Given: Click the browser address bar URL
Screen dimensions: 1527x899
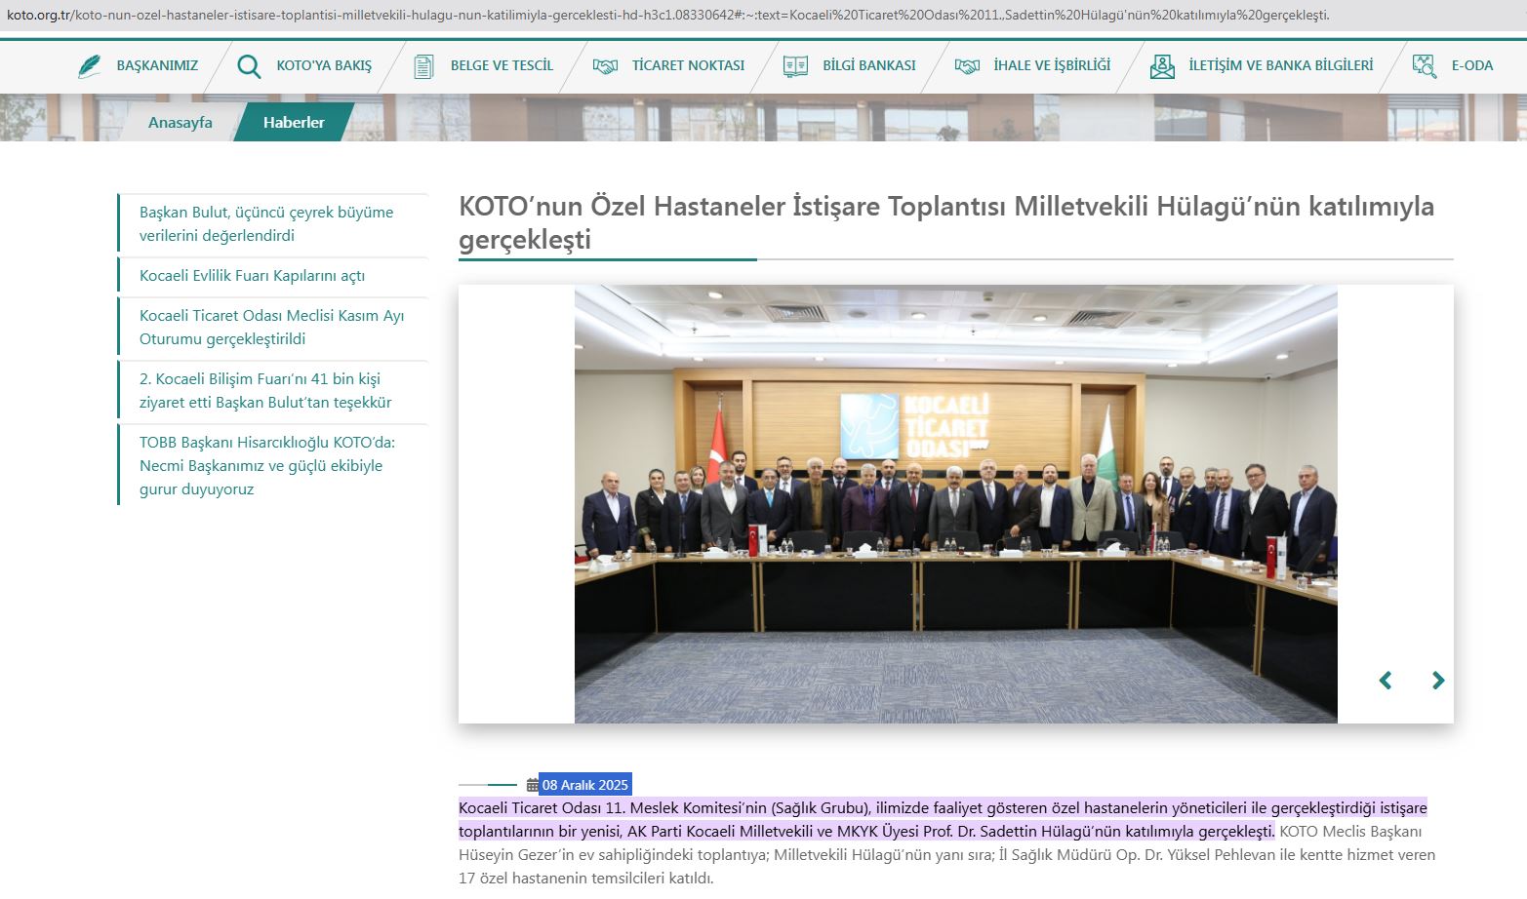Looking at the screenshot, I should [x=667, y=16].
